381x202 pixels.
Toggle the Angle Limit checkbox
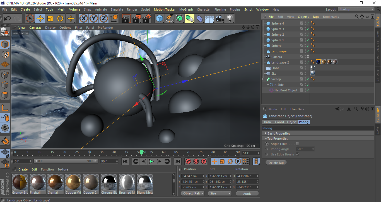click(x=297, y=144)
